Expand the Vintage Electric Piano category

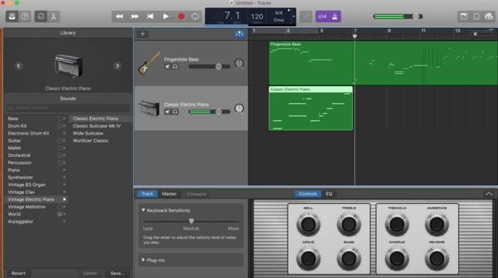(x=65, y=199)
